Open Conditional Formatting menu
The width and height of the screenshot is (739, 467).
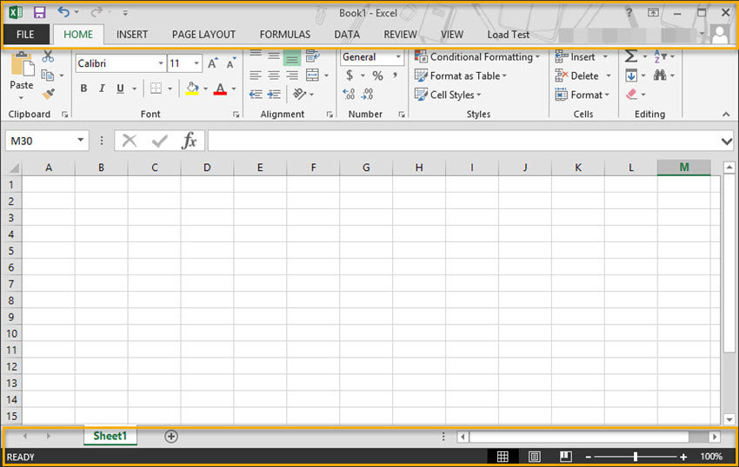coord(477,57)
